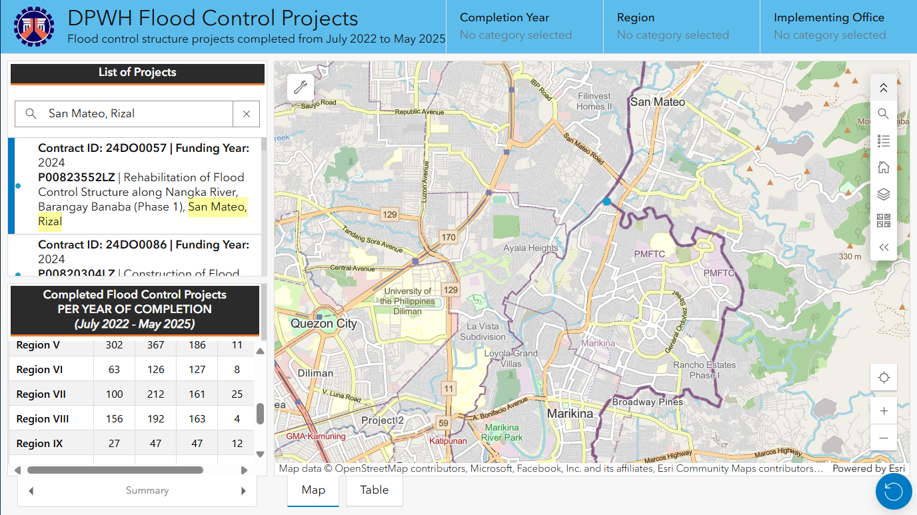Click the Region VII row label
917x515 pixels.
tap(41, 394)
